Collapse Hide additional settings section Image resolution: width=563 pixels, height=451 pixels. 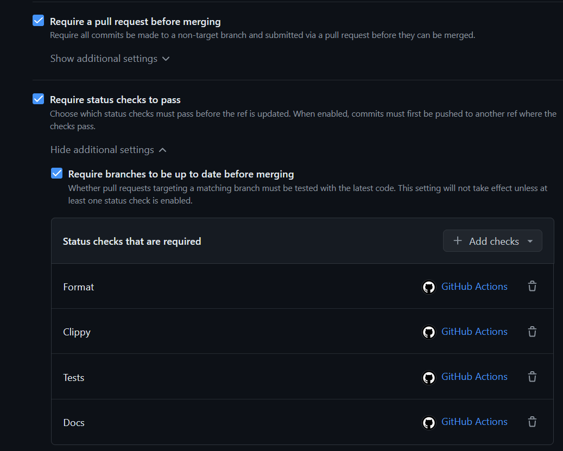pyautogui.click(x=103, y=149)
